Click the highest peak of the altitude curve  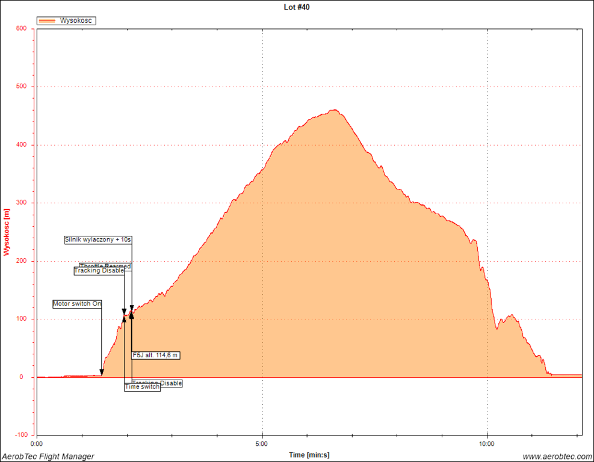[334, 110]
